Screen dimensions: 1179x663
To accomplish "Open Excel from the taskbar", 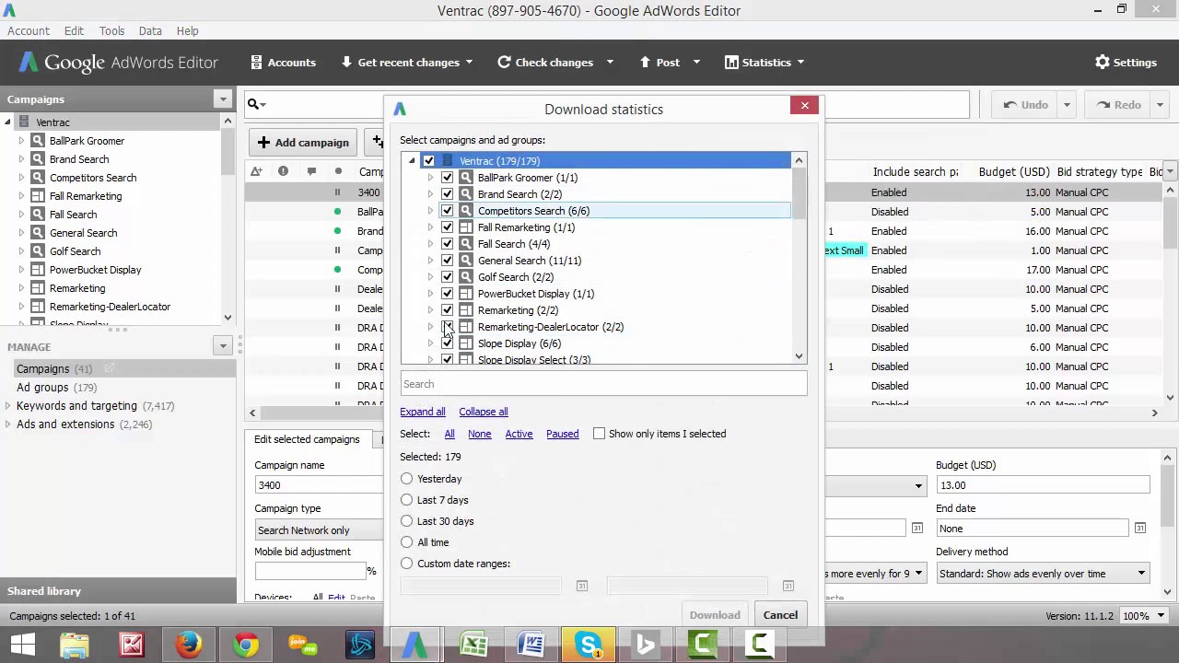I will point(473,645).
